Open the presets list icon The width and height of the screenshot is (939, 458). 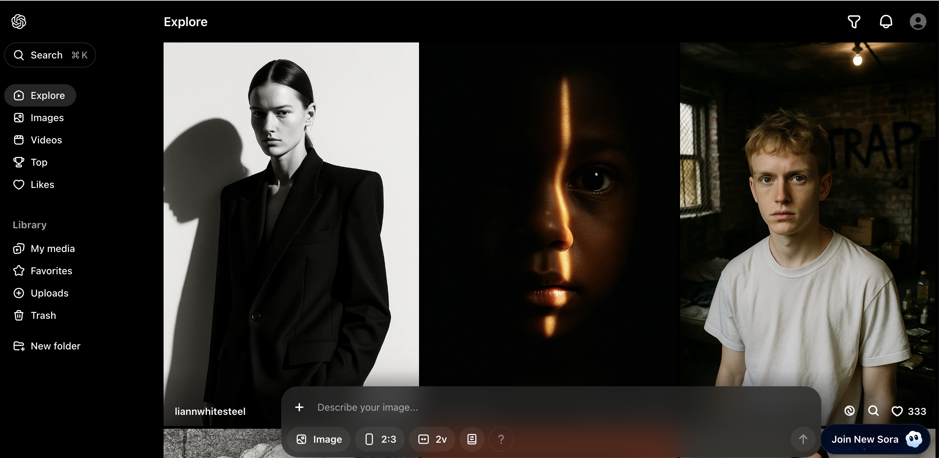tap(472, 439)
